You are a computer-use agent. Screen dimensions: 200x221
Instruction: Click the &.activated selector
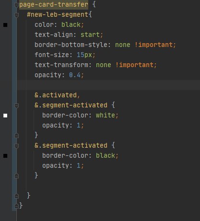[56, 95]
